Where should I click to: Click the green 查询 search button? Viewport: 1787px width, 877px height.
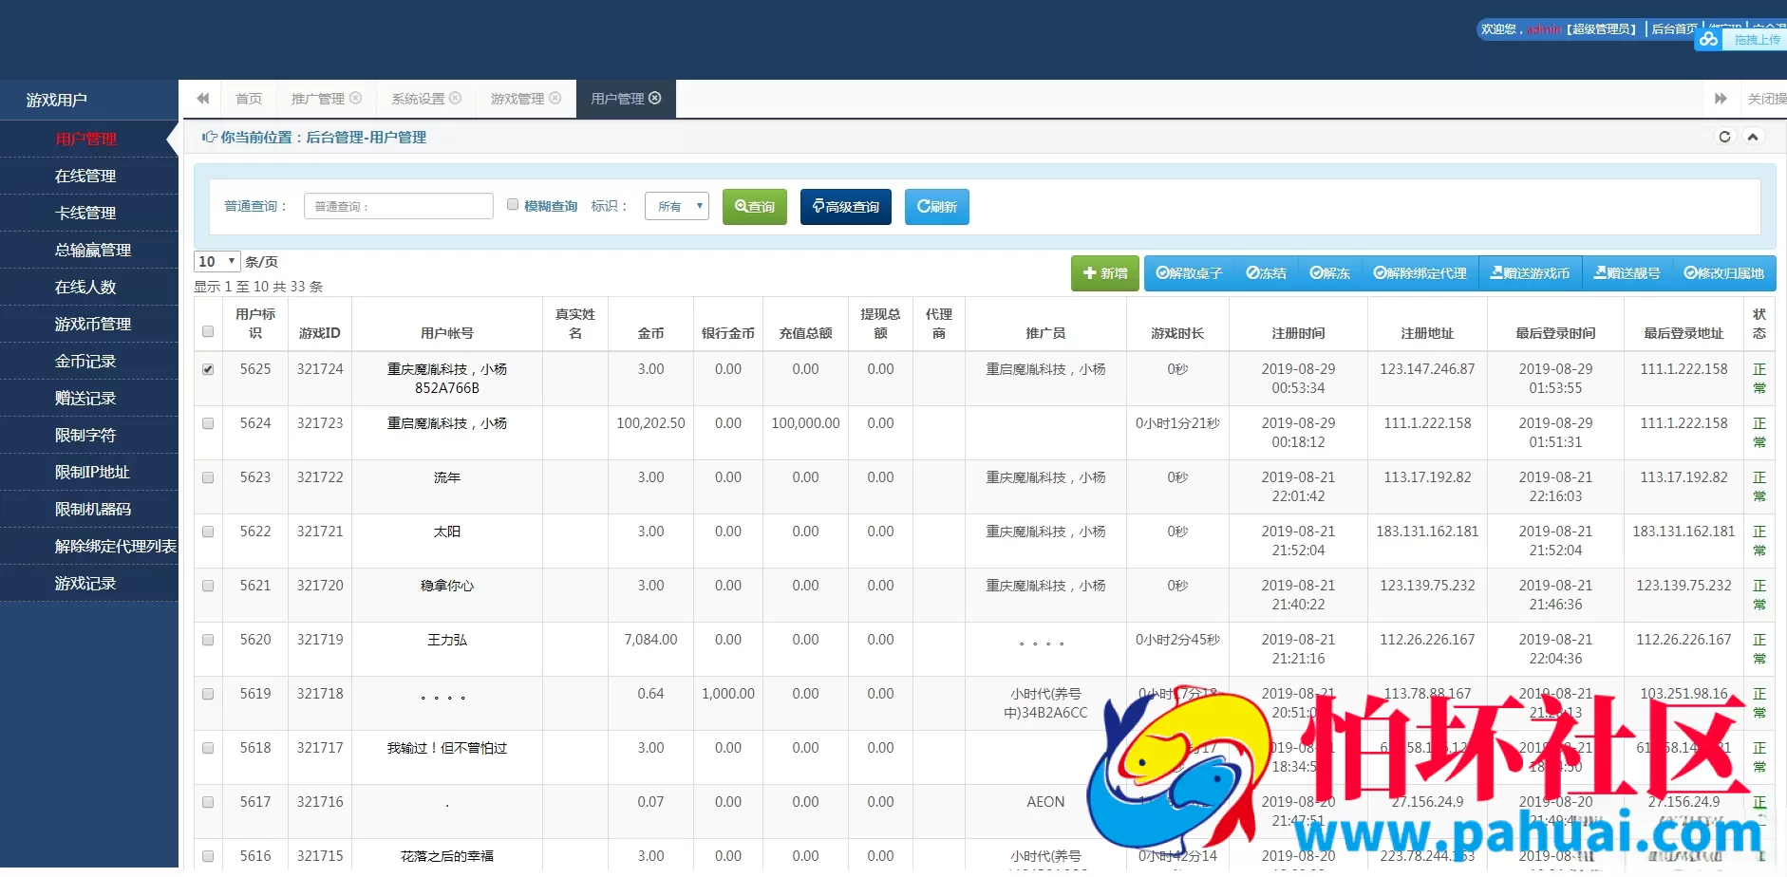(x=755, y=207)
